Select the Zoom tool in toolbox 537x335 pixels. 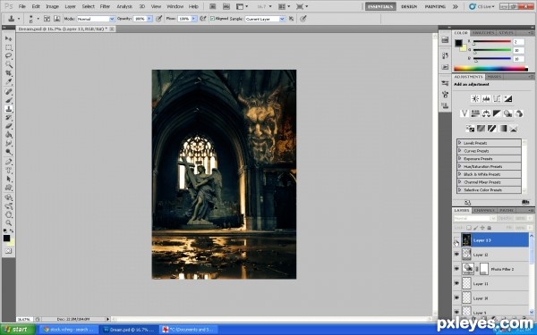(9, 223)
